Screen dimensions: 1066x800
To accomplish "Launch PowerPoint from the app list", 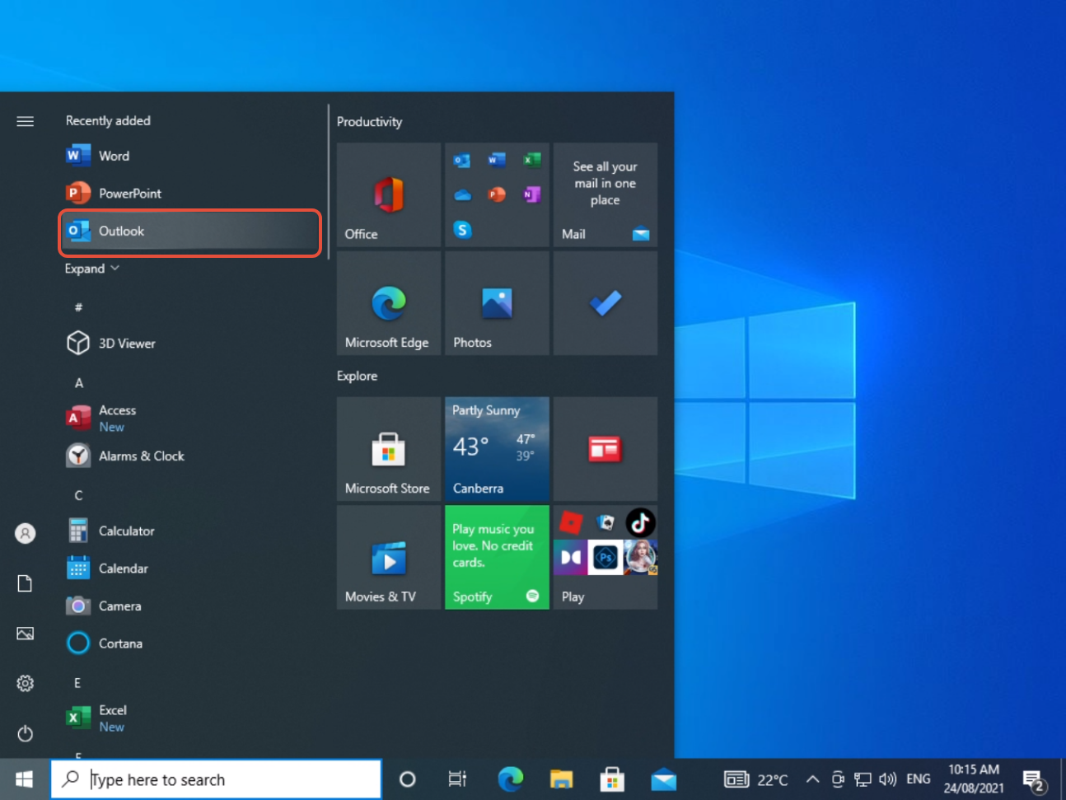I will point(189,193).
